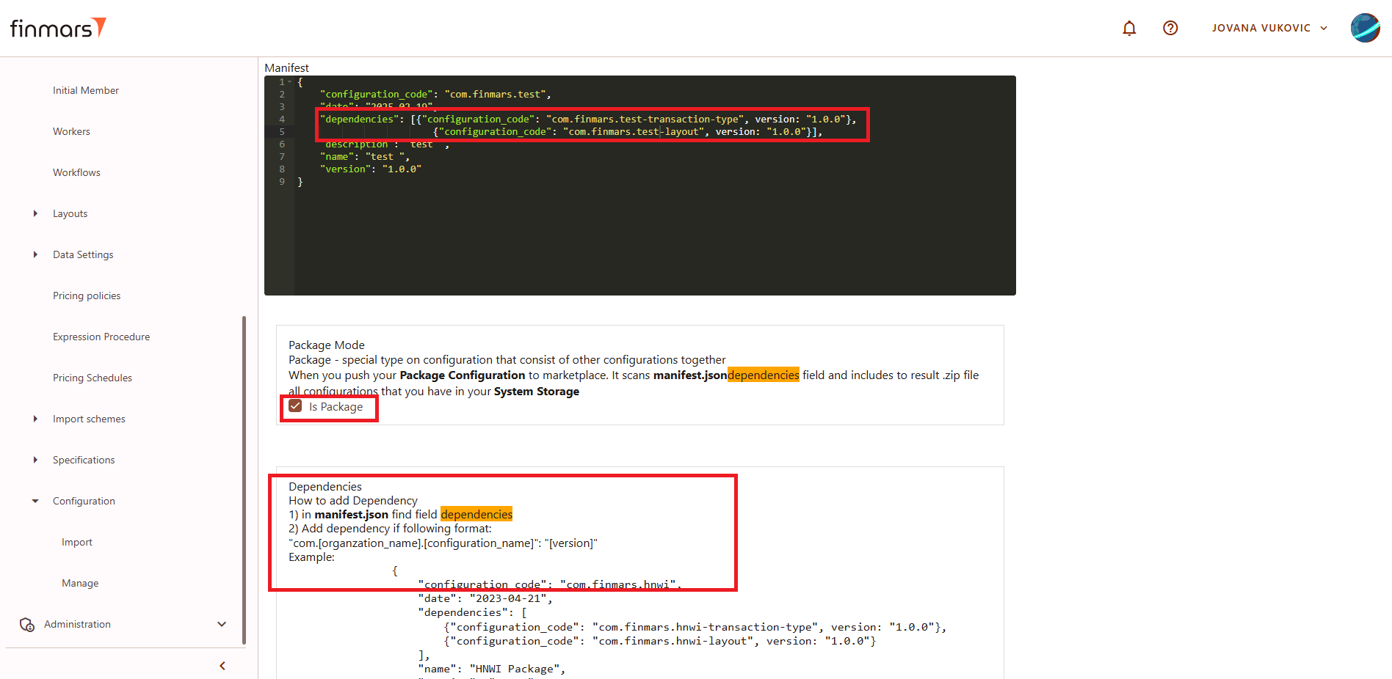This screenshot has width=1392, height=679.
Task: Click "HNWI Package" example name line
Action: 492,669
